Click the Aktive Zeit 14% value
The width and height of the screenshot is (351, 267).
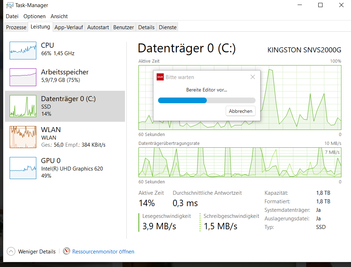(147, 203)
